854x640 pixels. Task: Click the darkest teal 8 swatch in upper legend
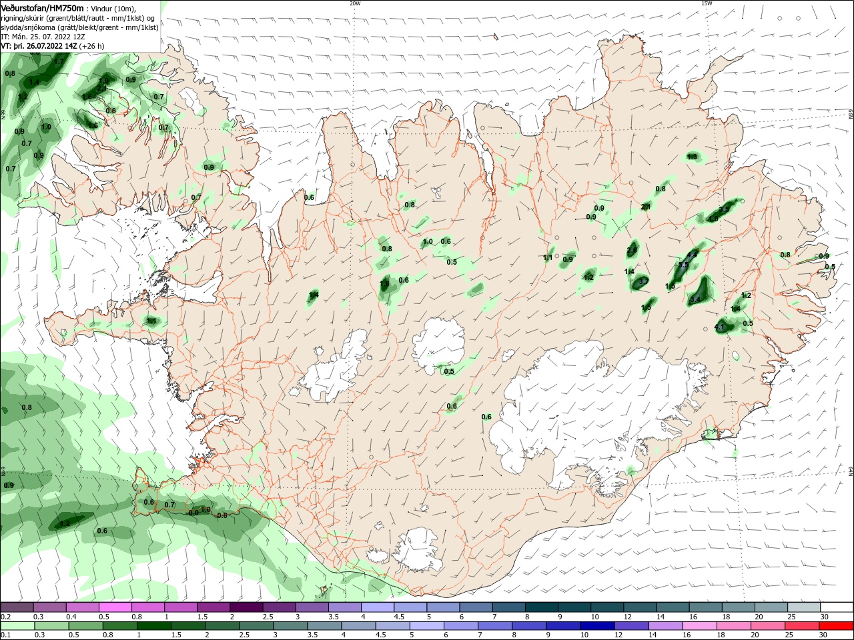click(542, 607)
